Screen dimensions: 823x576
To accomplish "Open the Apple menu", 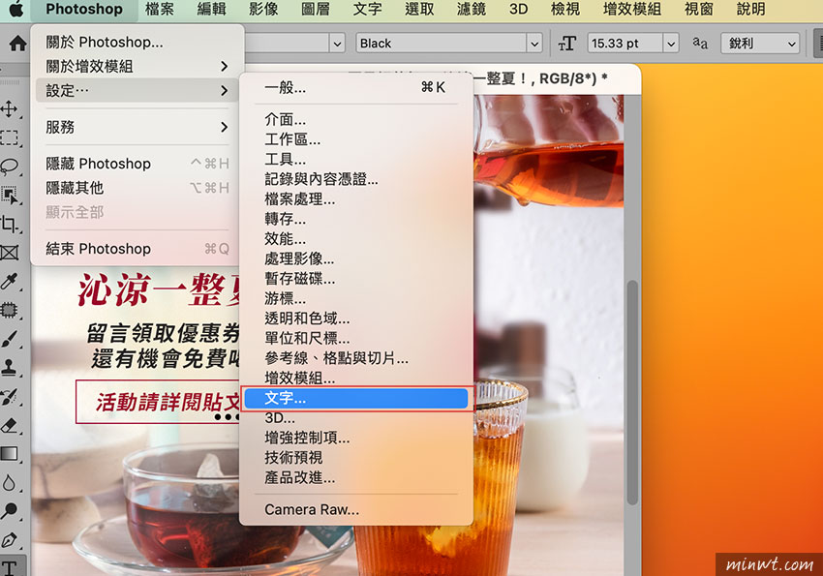I will point(15,9).
